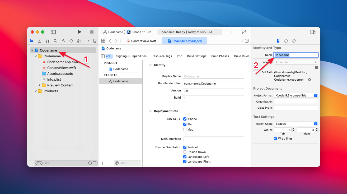Open the Library with plus button
Screen dimensions: 347x194
(x=232, y=32)
